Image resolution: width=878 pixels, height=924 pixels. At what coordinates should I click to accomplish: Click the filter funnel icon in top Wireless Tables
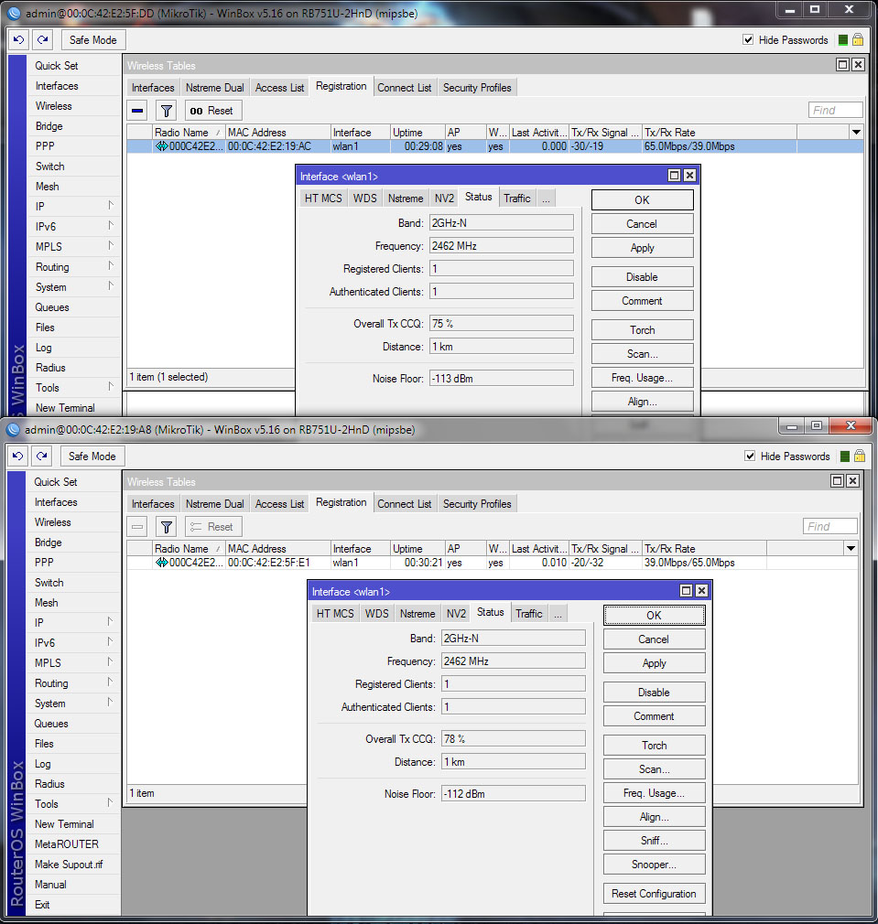point(167,111)
